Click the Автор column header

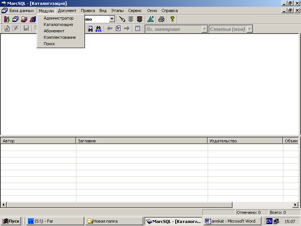pyautogui.click(x=38, y=141)
